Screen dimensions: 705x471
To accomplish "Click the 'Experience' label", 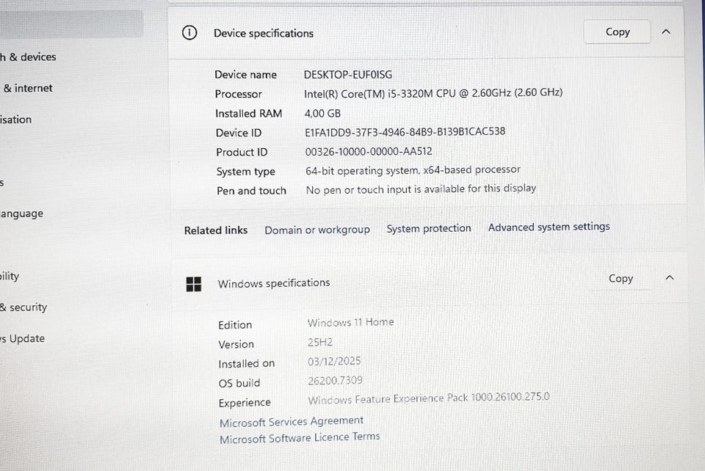I will tap(245, 403).
